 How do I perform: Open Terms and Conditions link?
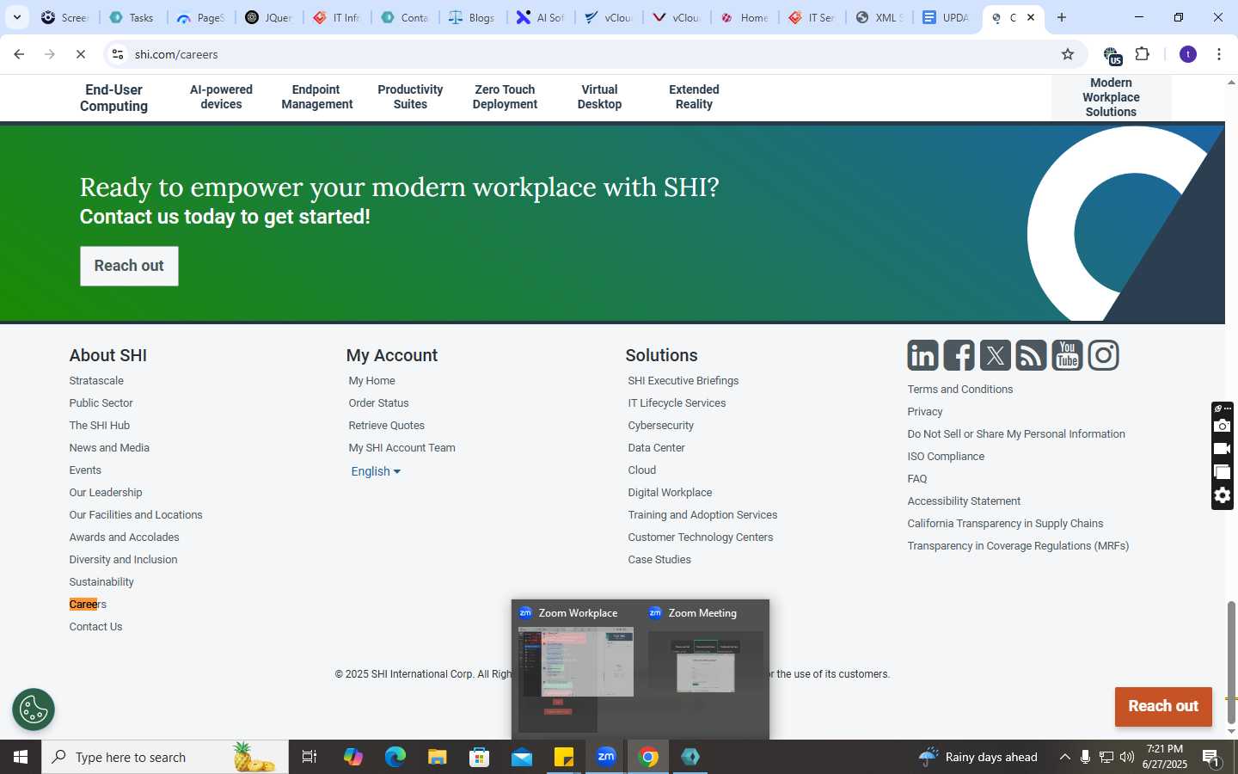[959, 390]
